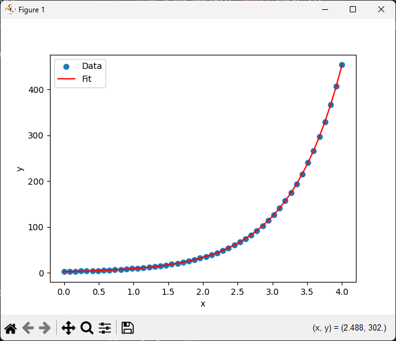Screen dimensions: 396x341
Task: Click x-axis tick label 0.0
Action: coord(64,292)
